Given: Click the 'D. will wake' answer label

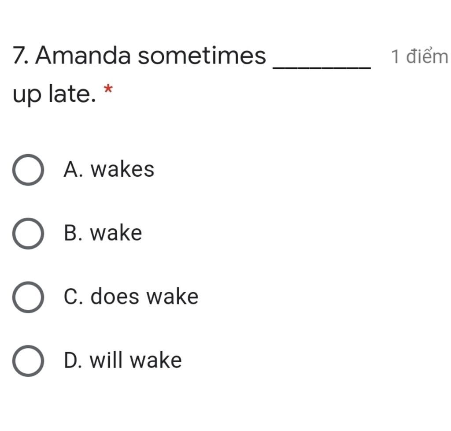Looking at the screenshot, I should [122, 360].
